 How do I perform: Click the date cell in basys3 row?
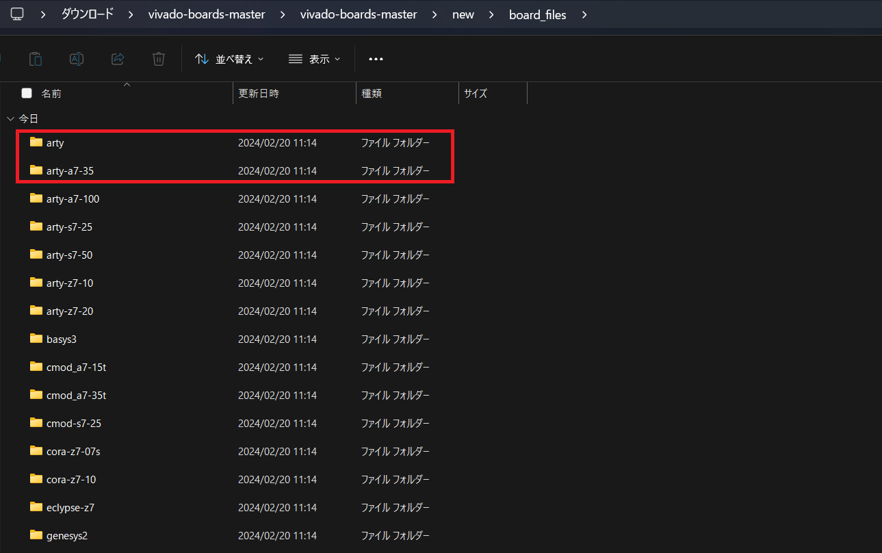coord(277,339)
